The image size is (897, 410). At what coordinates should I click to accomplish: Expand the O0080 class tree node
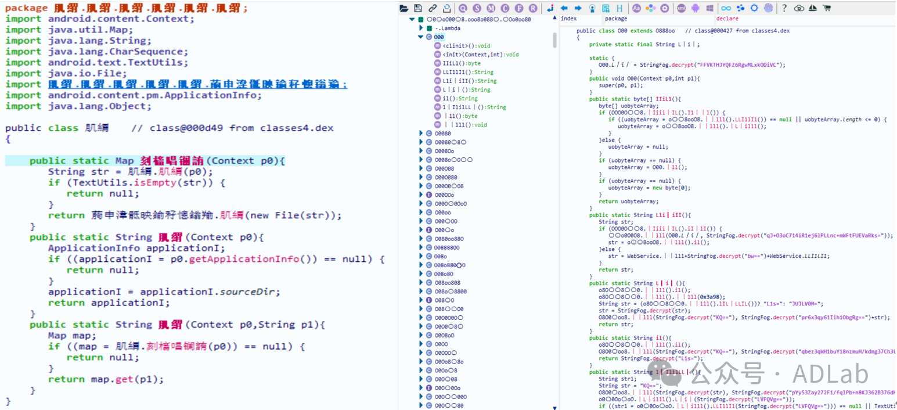click(421, 134)
